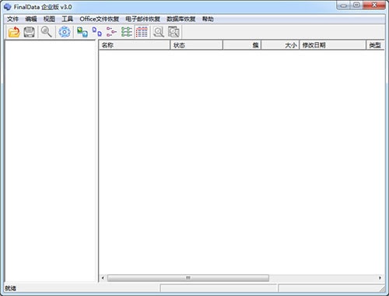Open the 电子邮件恢复 menu
389x296 pixels.
click(143, 19)
